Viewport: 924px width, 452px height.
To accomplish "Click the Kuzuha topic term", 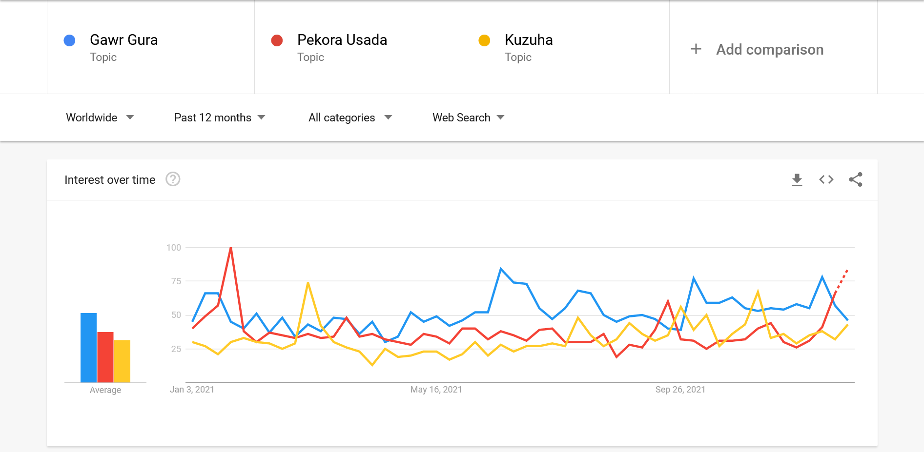I will 529,40.
